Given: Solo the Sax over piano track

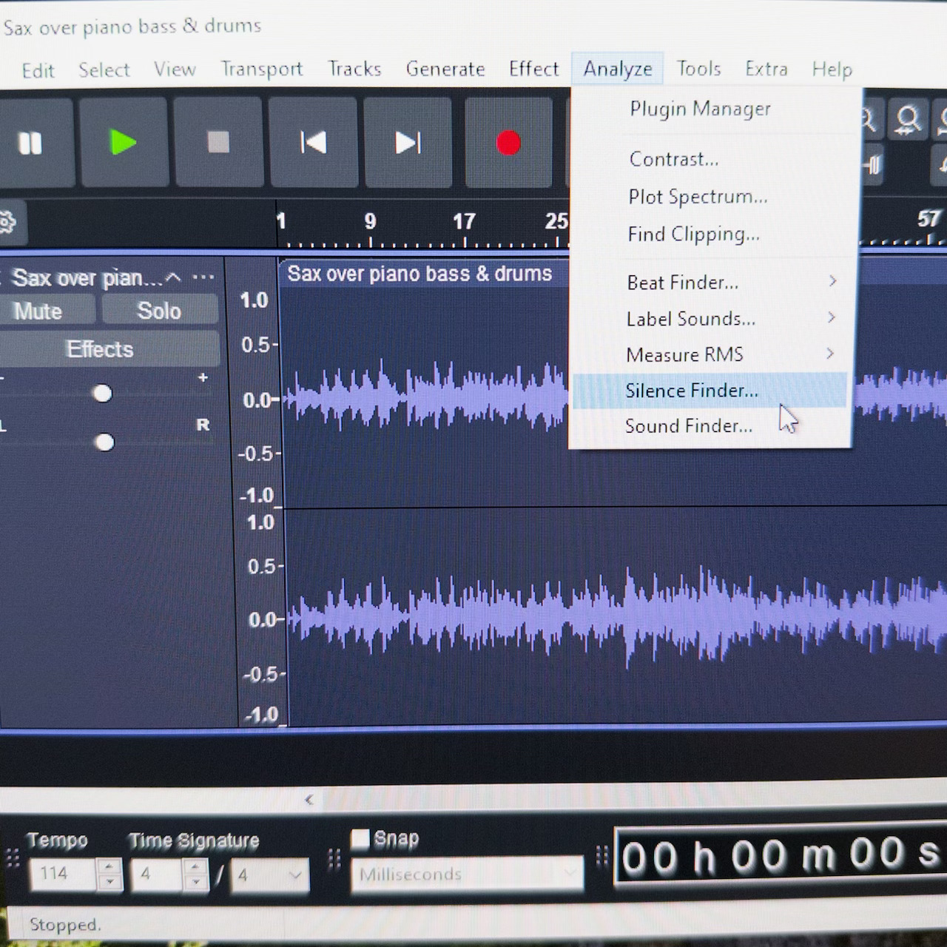Looking at the screenshot, I should (x=159, y=311).
